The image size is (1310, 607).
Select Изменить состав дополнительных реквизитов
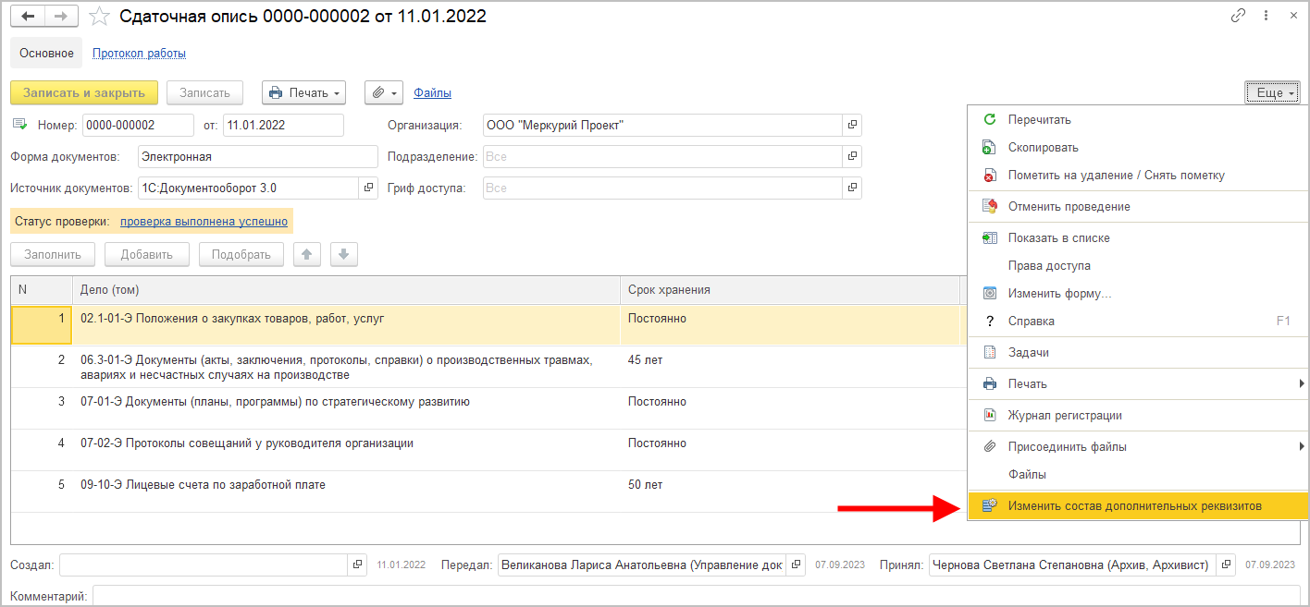1134,505
